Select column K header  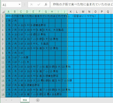71,12
